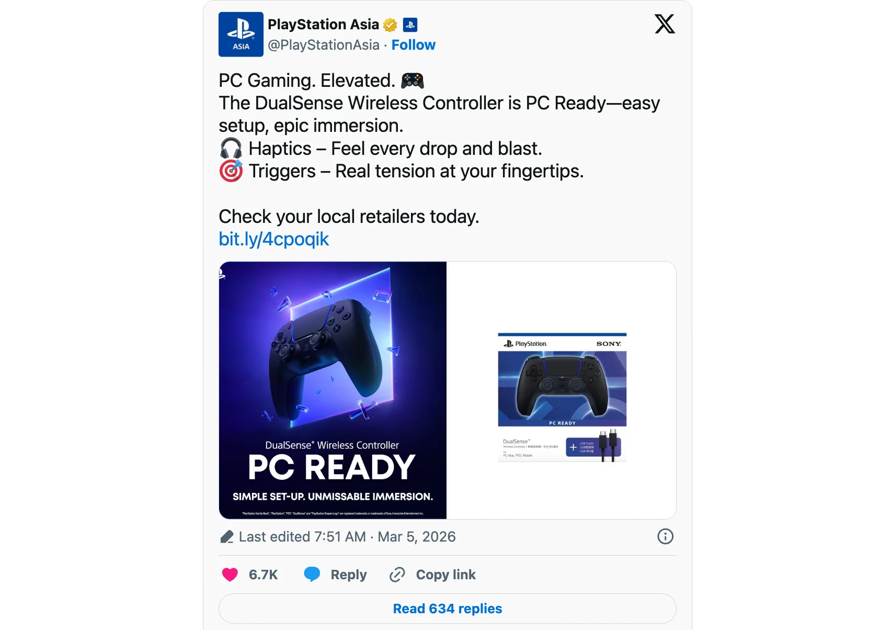Click the edit pencil icon

point(227,537)
